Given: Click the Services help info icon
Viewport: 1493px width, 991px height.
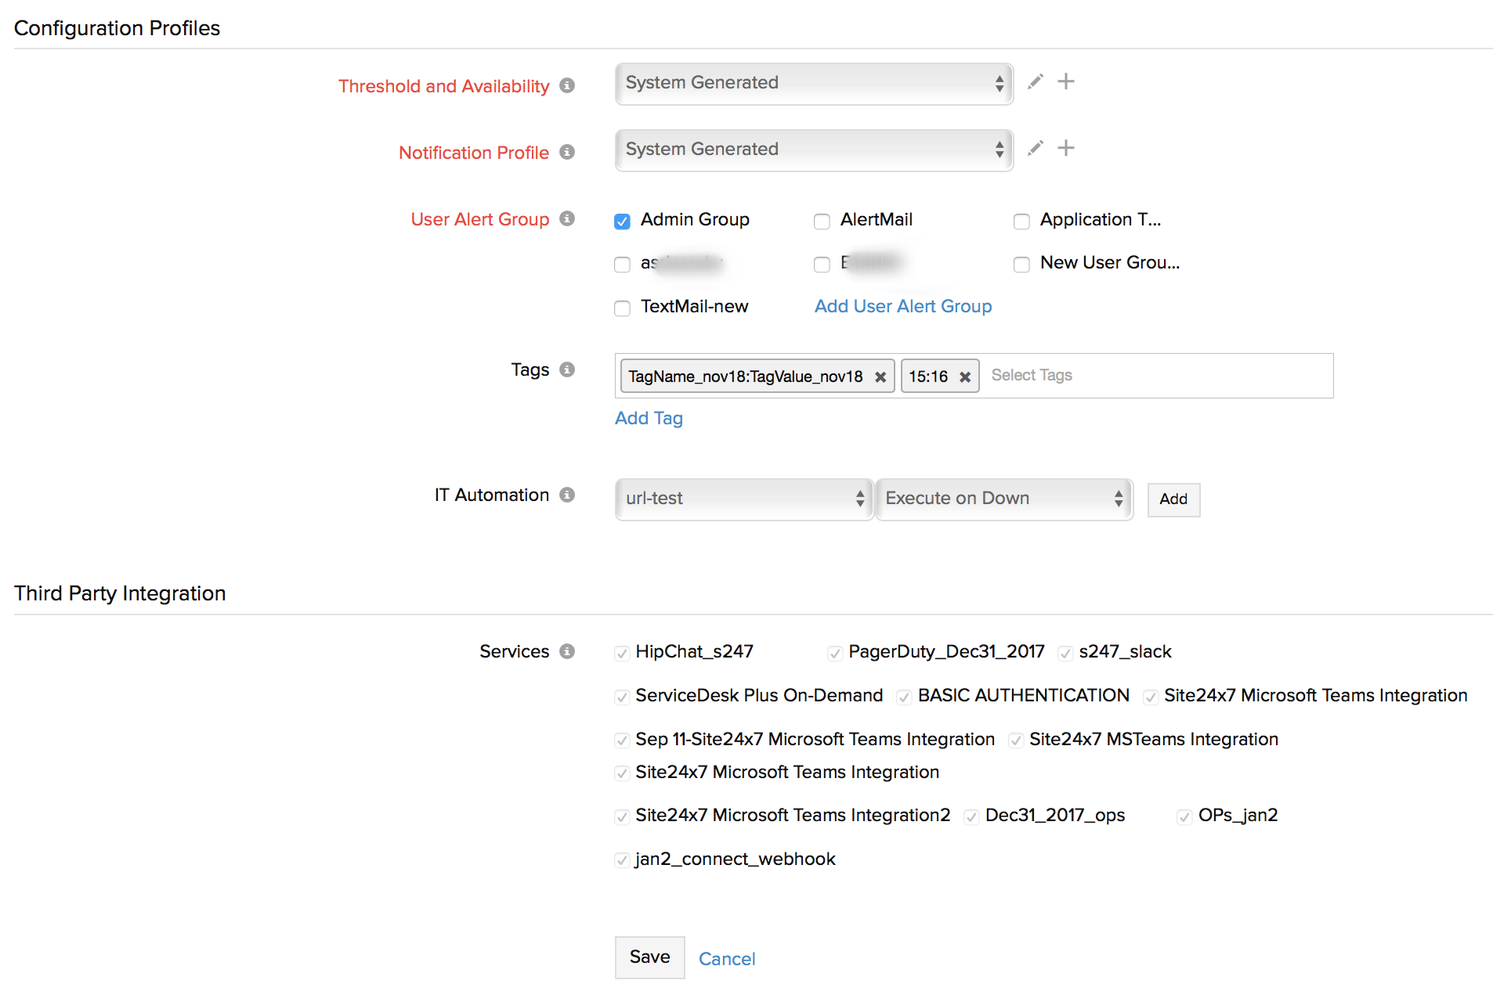Looking at the screenshot, I should (567, 651).
